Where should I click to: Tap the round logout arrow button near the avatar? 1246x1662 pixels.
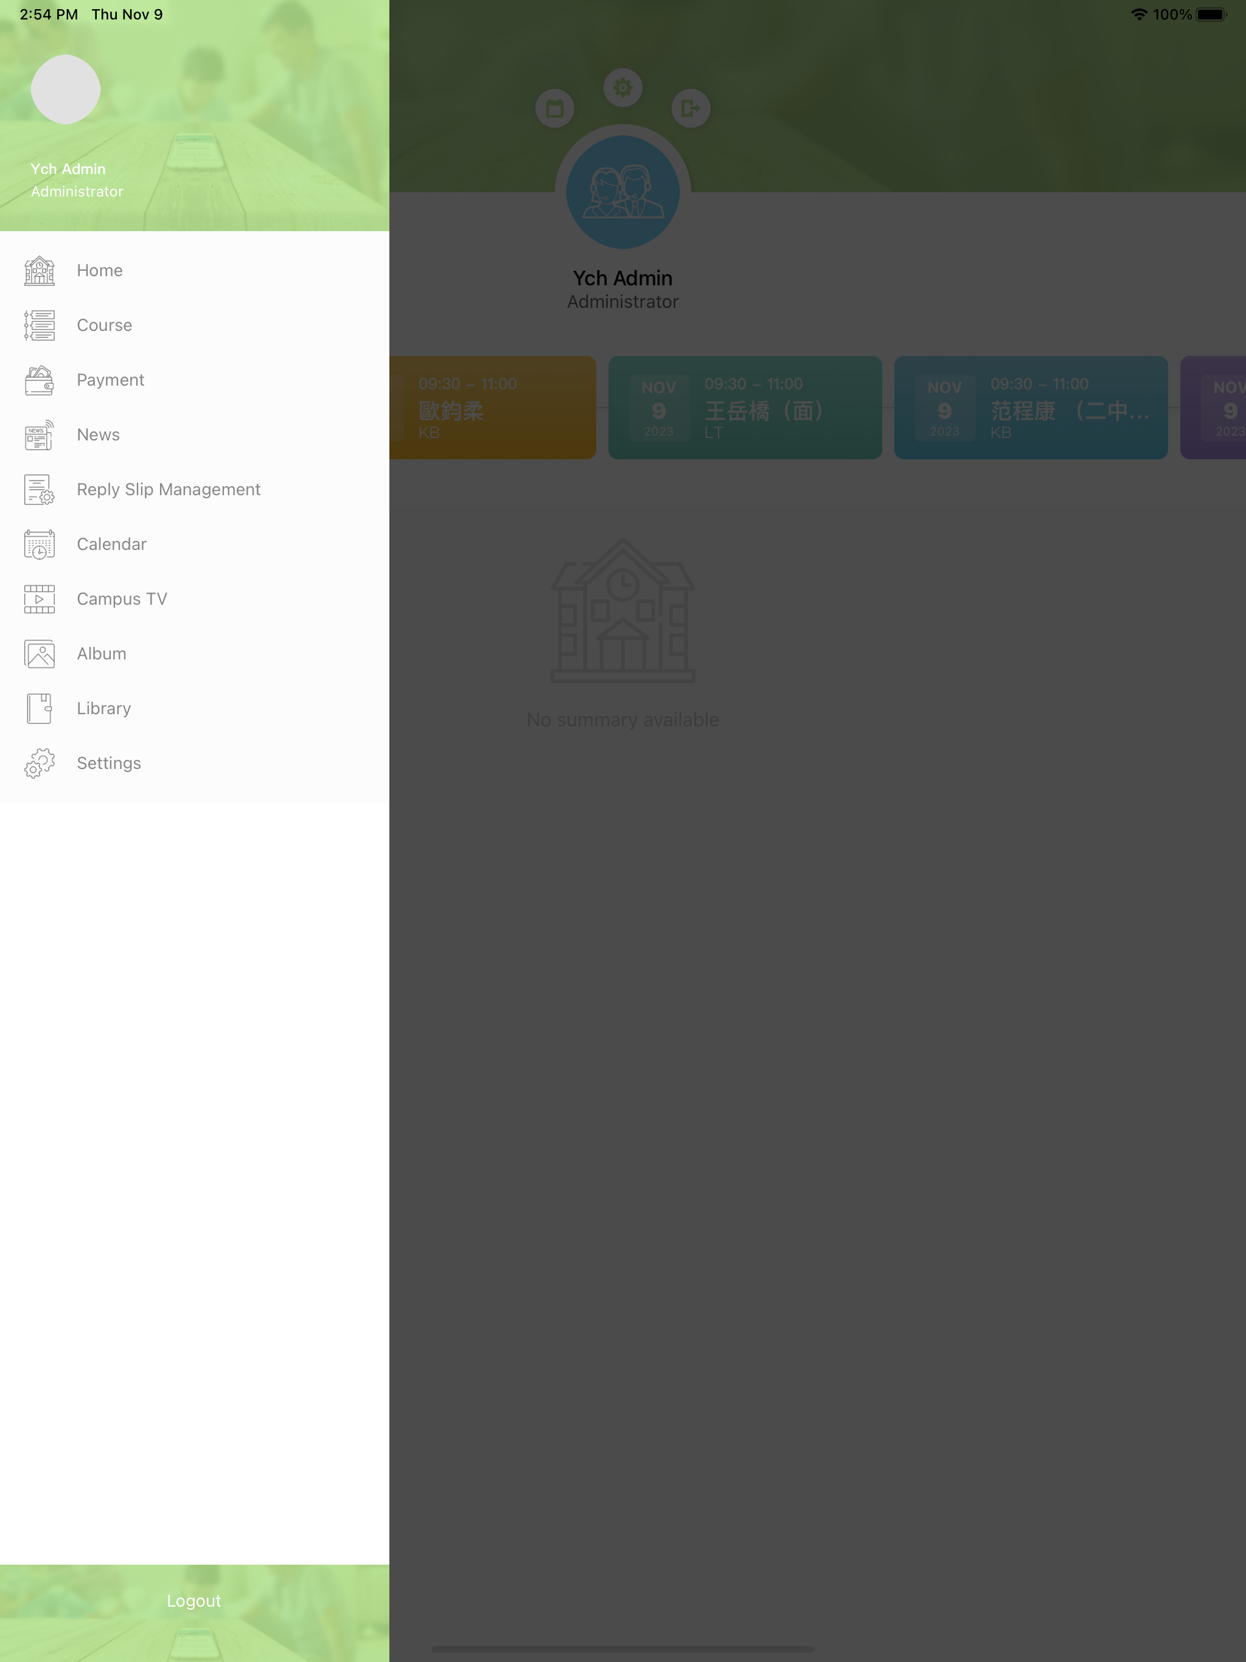click(691, 108)
